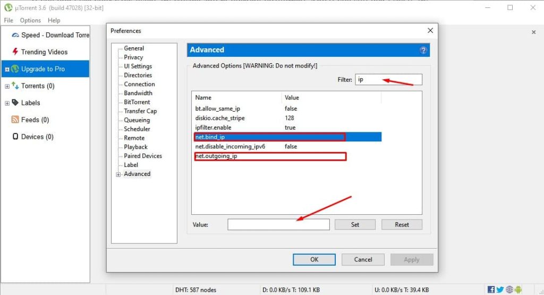Click the Speed gauge icon in sidebar

pyautogui.click(x=15, y=35)
